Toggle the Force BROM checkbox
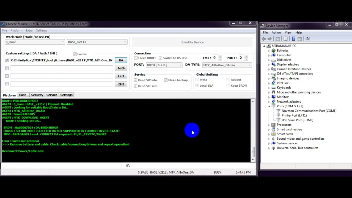 click(136, 58)
